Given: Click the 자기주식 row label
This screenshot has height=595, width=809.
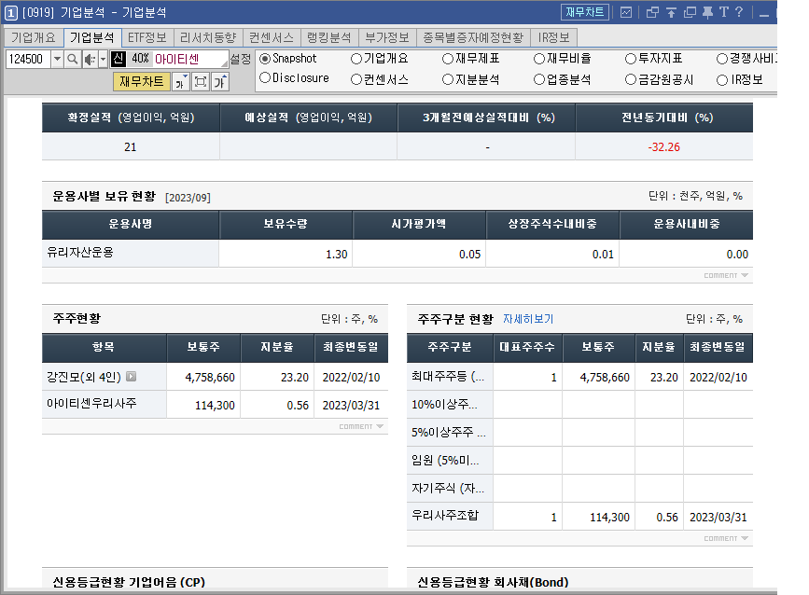Looking at the screenshot, I should click(x=448, y=488).
